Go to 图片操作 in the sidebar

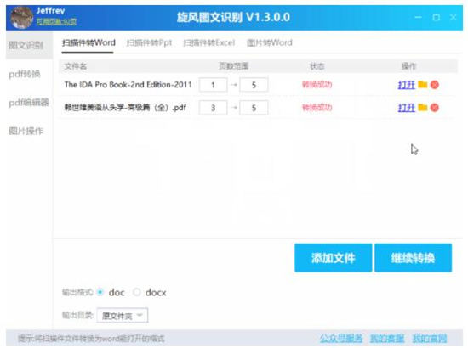pyautogui.click(x=26, y=131)
